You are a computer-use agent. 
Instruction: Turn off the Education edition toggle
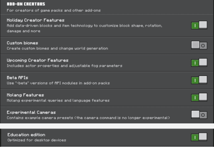tap(199, 137)
